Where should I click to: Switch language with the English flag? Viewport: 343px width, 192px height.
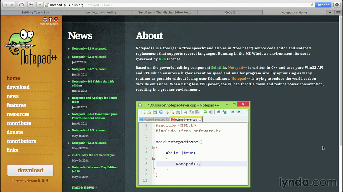[45, 19]
